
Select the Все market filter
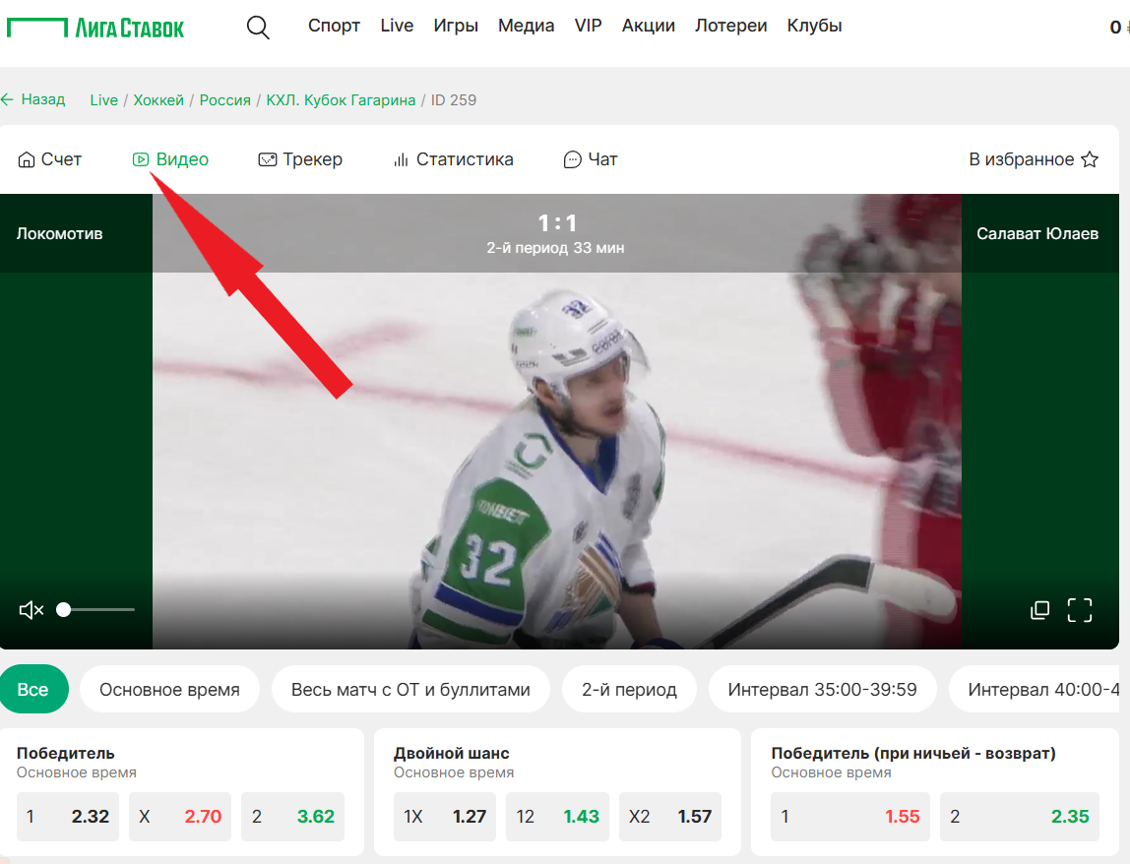coord(33,689)
